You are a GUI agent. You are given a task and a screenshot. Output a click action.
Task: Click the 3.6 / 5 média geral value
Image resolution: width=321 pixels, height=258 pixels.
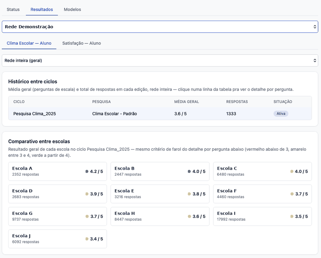coord(180,114)
